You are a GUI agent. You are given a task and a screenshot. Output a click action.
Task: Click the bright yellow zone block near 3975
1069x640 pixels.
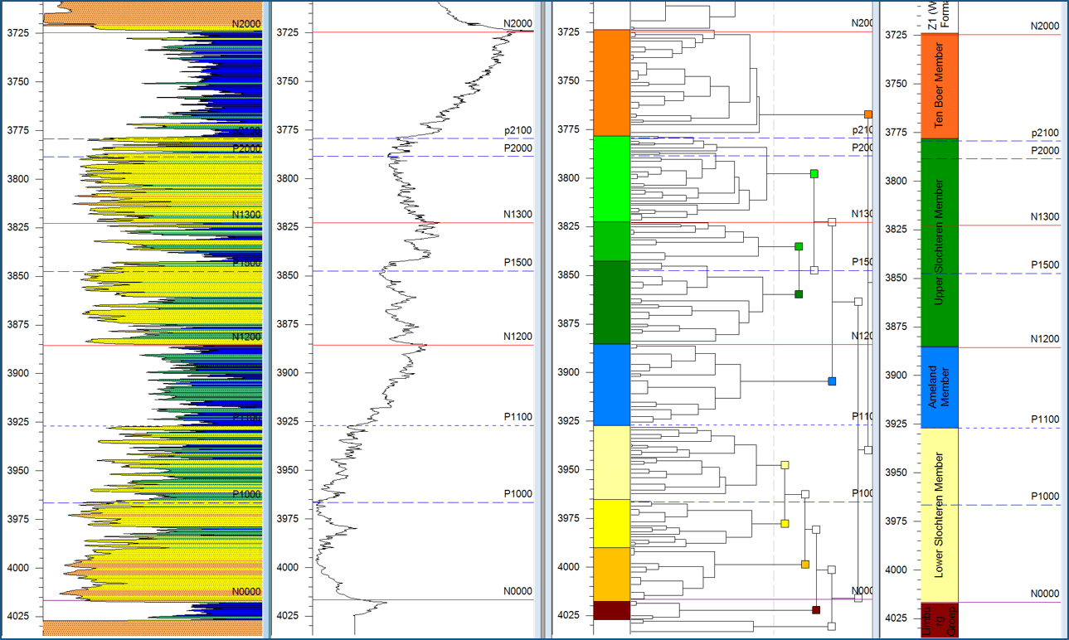point(612,523)
